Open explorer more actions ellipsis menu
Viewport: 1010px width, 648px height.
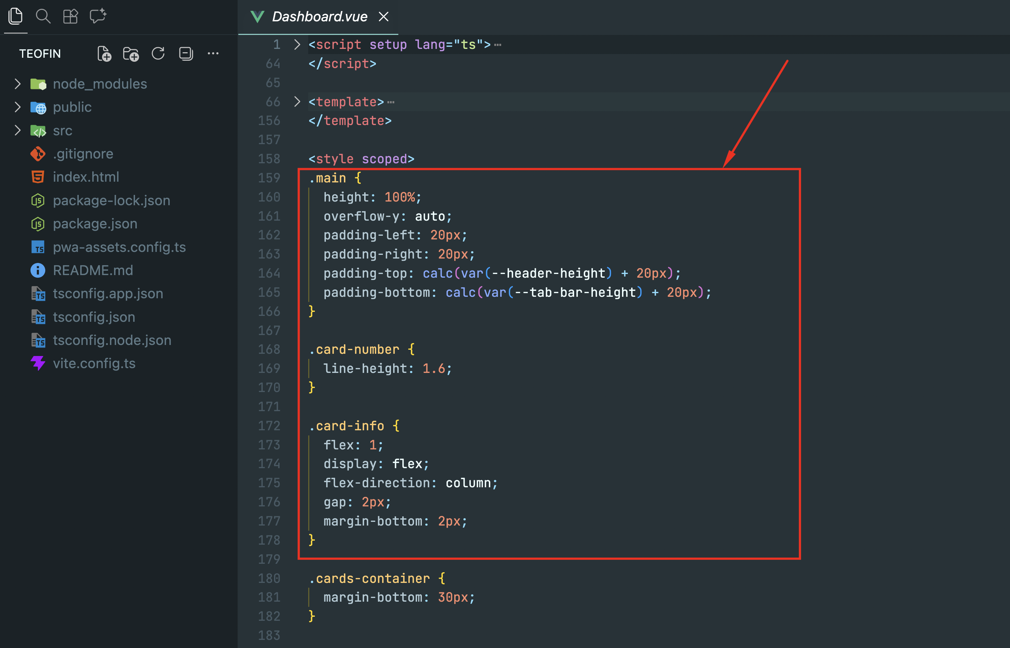[x=213, y=54]
